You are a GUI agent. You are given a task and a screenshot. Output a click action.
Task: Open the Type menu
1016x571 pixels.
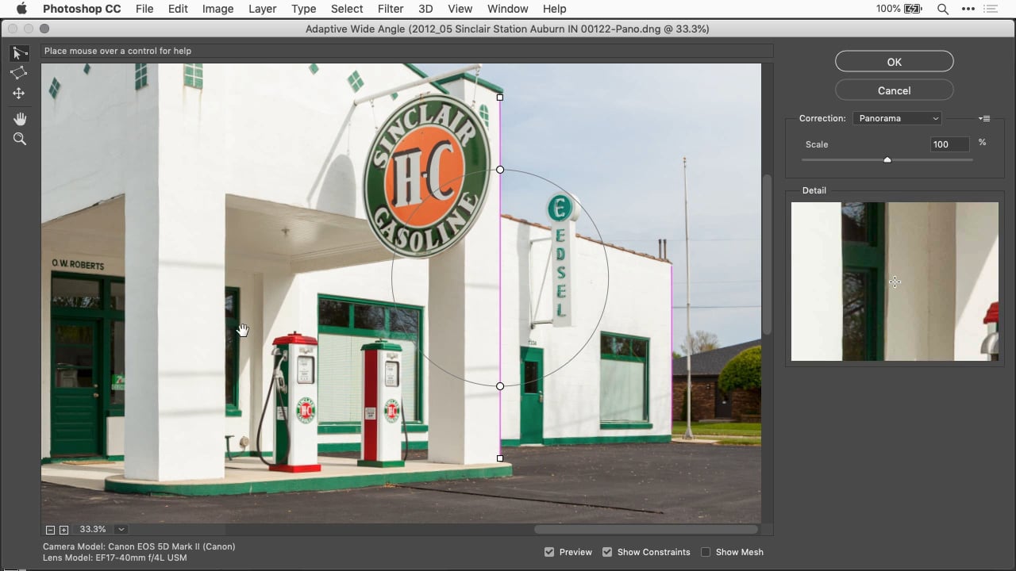303,9
